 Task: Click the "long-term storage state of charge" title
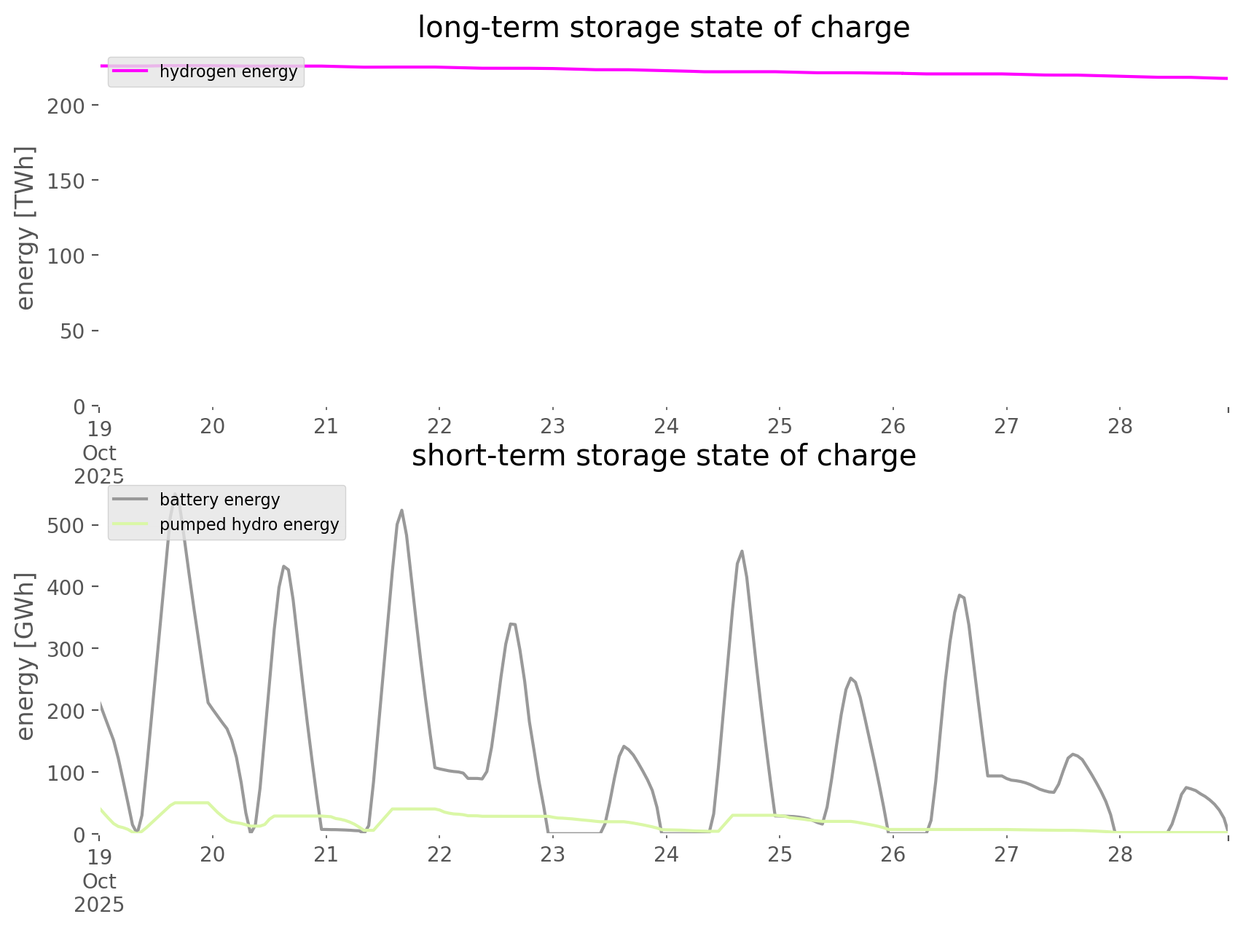(x=663, y=28)
